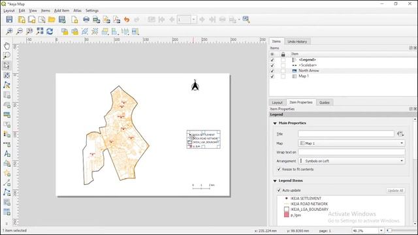Collapse the Main Properties section
Viewport: 418px width, 235px height.
point(275,123)
